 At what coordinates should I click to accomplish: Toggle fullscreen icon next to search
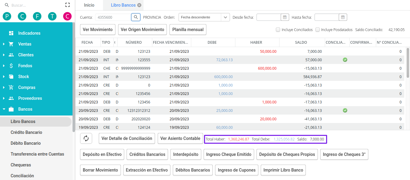[x=67, y=5]
